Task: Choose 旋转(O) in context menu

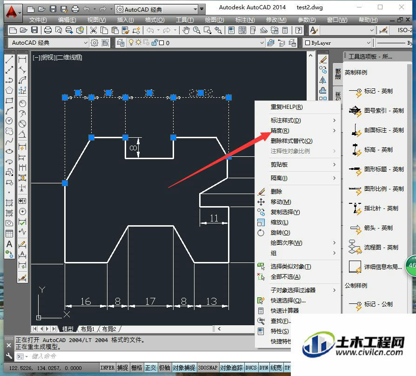Action: click(298, 233)
